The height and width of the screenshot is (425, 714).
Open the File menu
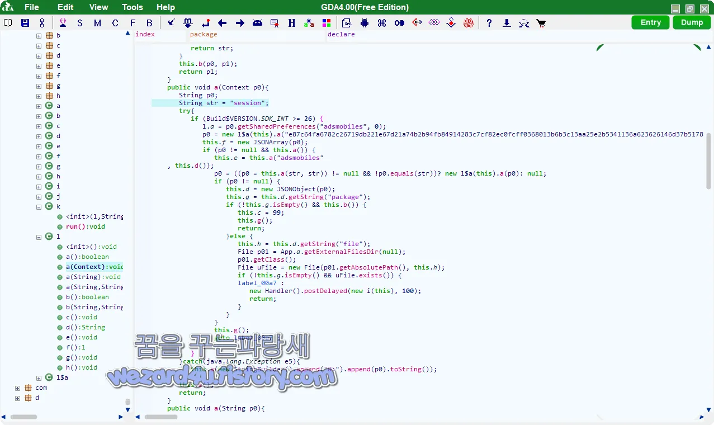coord(32,7)
